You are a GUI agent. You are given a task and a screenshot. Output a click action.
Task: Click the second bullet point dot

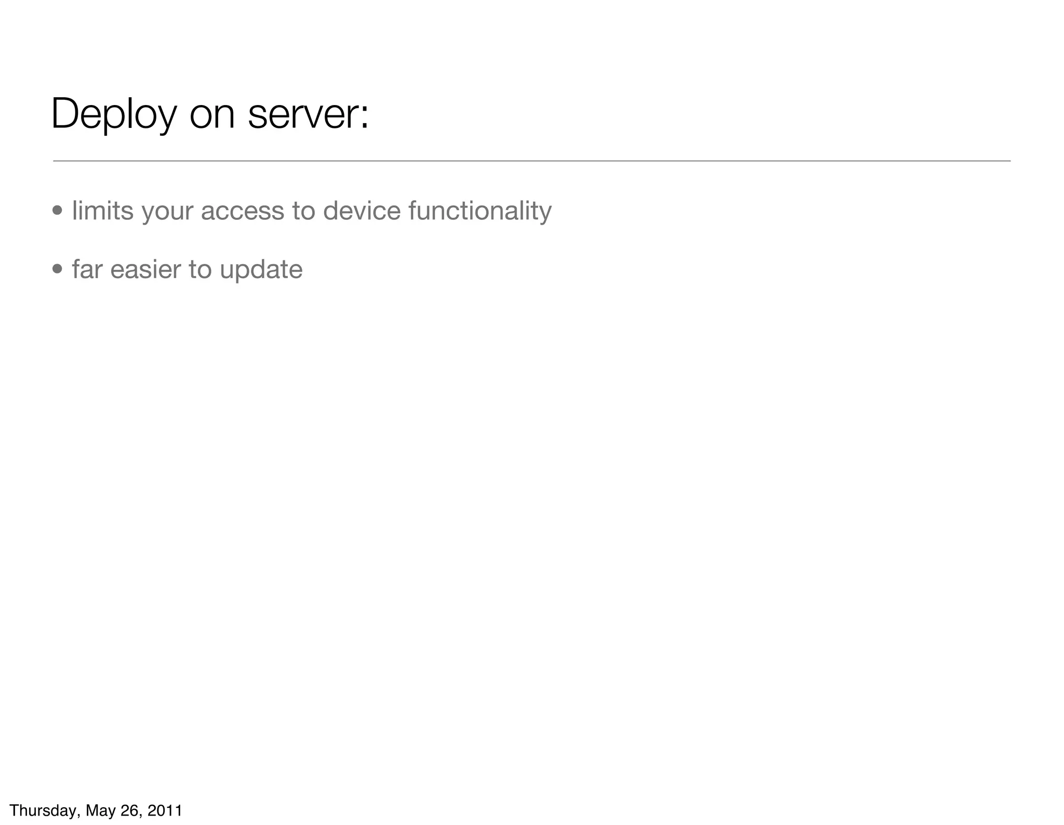(x=58, y=269)
